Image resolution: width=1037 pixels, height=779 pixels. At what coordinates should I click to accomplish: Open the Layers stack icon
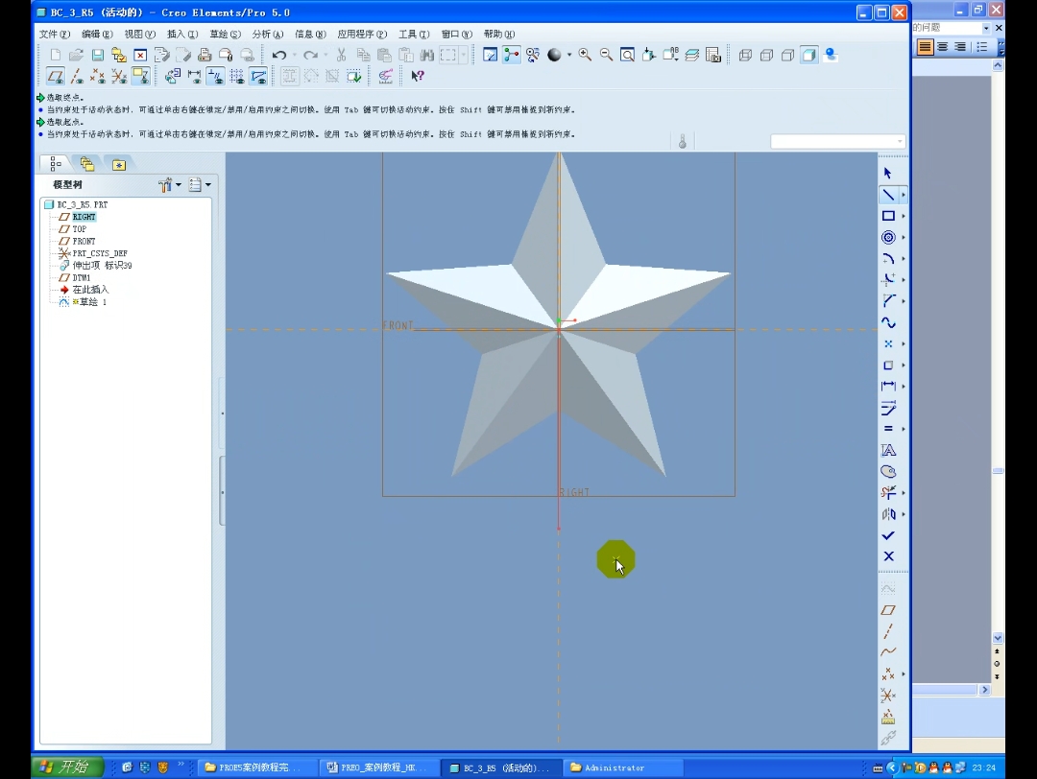[691, 55]
